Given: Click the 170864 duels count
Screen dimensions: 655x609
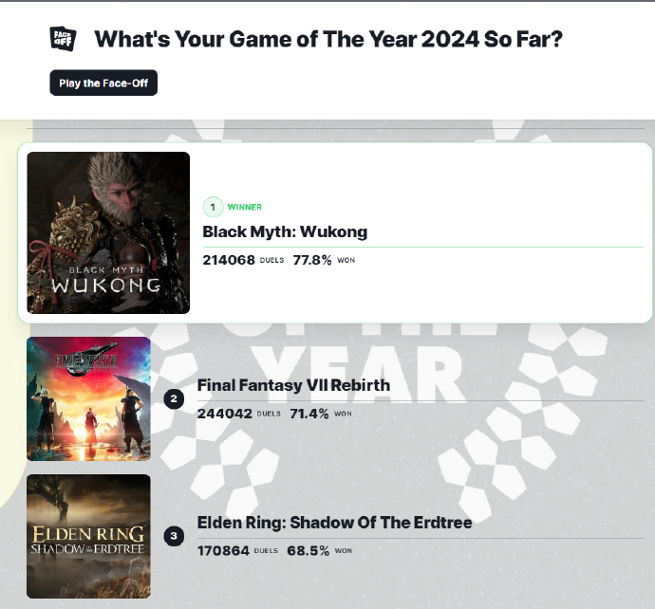Looking at the screenshot, I should tap(223, 550).
